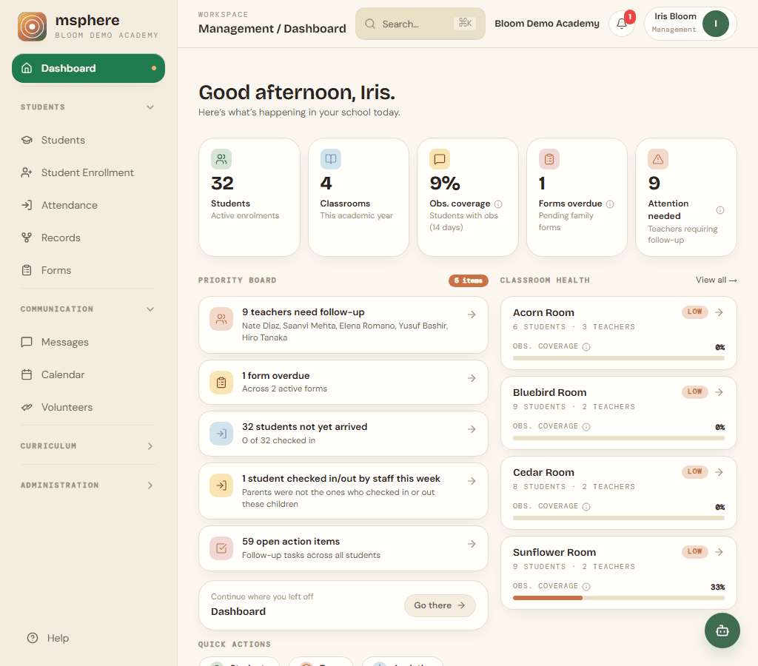Open the chatbot assistant floating button
Viewport: 758px width, 666px height.
coord(722,630)
